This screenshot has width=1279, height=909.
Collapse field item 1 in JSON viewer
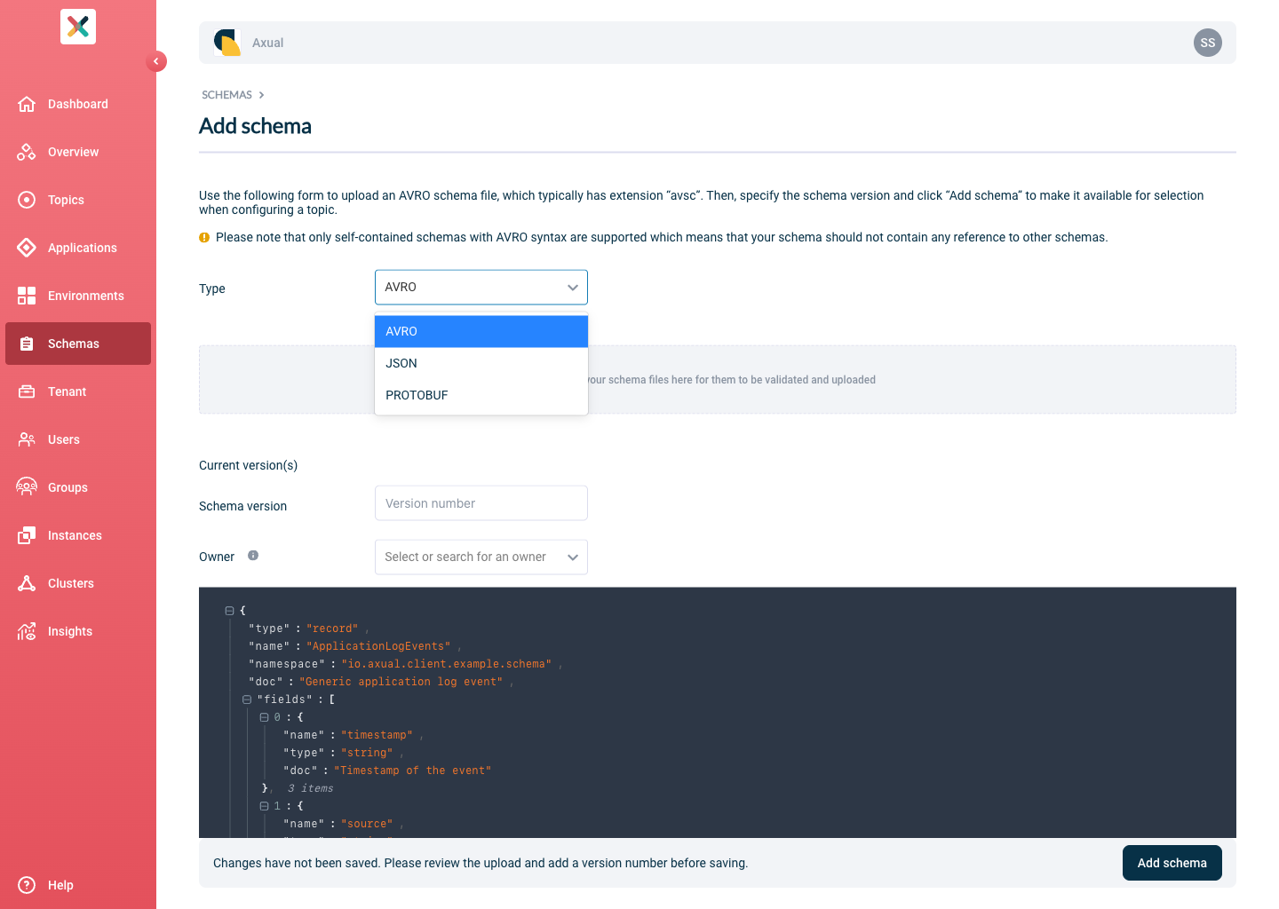[x=264, y=806]
